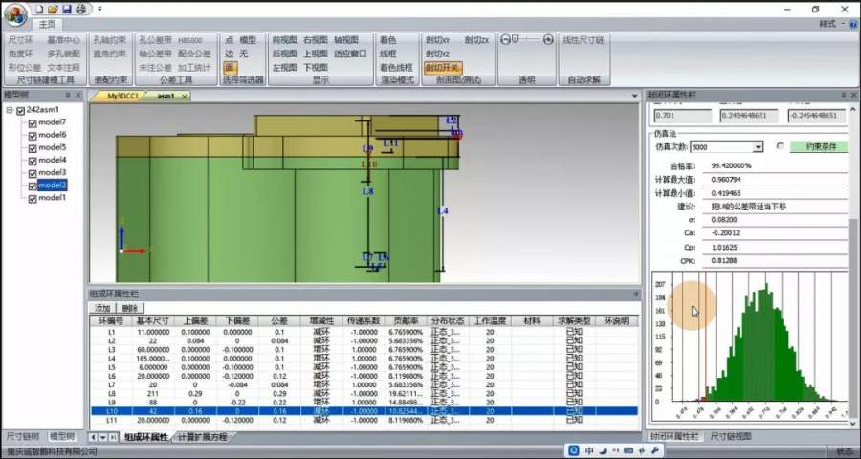This screenshot has height=459, width=861.
Task: Click the minus icon on transparency slider
Action: click(x=504, y=40)
